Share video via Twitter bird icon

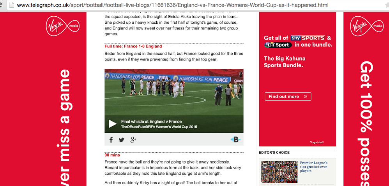point(121,140)
